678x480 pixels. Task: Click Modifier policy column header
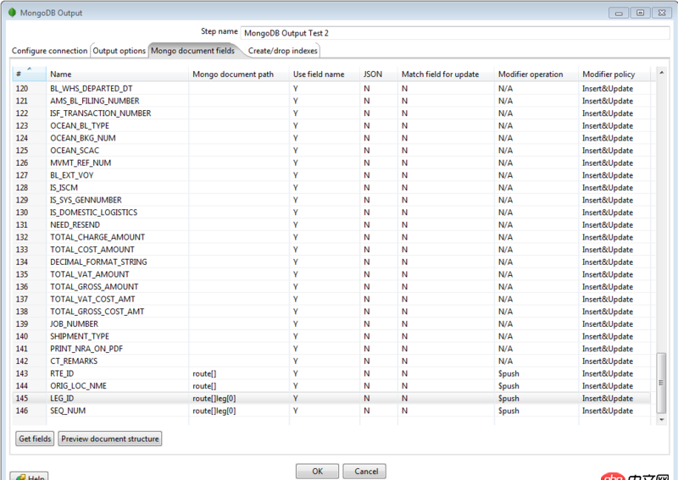pyautogui.click(x=614, y=74)
